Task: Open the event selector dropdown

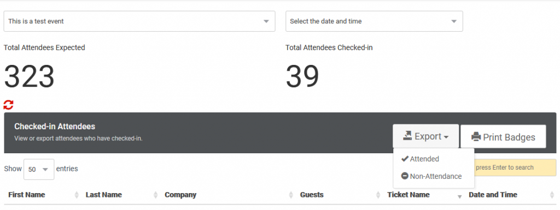Action: 139,21
